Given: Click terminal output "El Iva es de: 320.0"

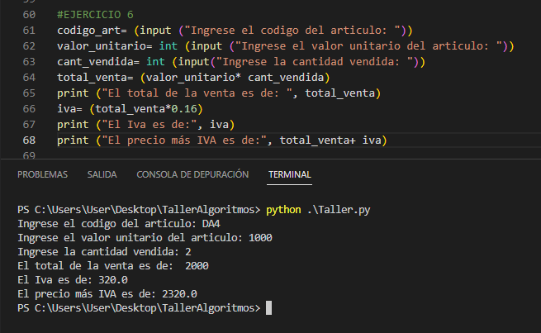Looking at the screenshot, I should pyautogui.click(x=73, y=280).
